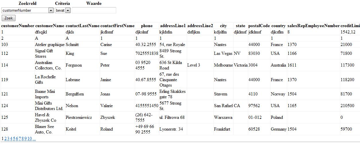Click the customerName column header
Image resolution: width=360 pixels, height=146 pixels.
[x=50, y=26]
